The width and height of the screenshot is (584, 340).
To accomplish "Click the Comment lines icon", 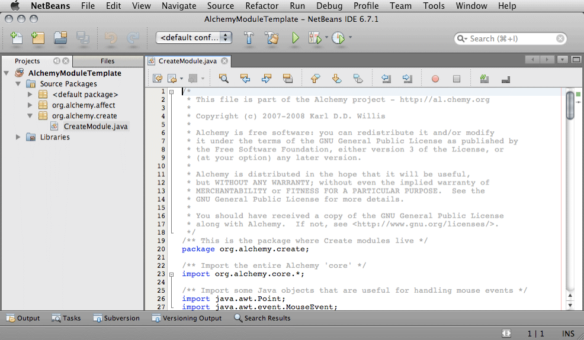I will (484, 79).
